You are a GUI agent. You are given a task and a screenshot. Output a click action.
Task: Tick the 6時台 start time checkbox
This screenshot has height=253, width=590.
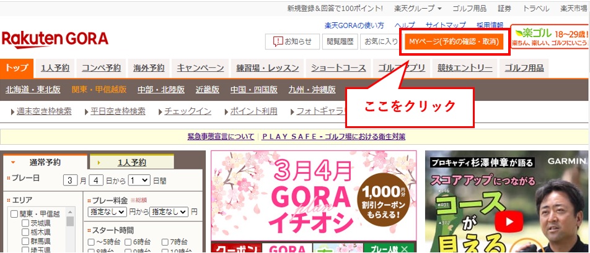(x=128, y=242)
